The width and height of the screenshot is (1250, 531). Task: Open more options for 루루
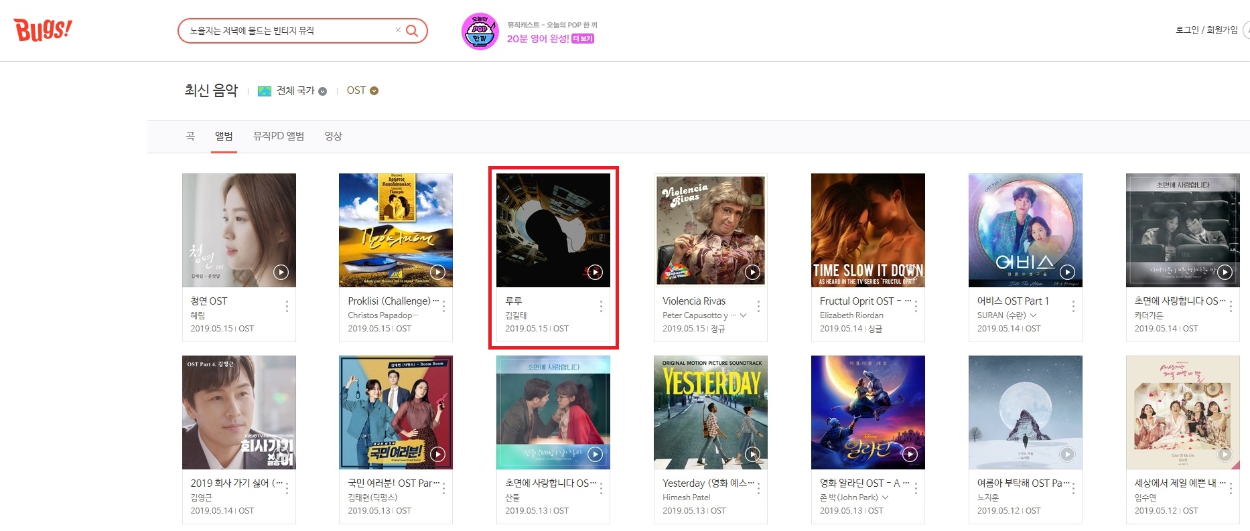pos(601,306)
